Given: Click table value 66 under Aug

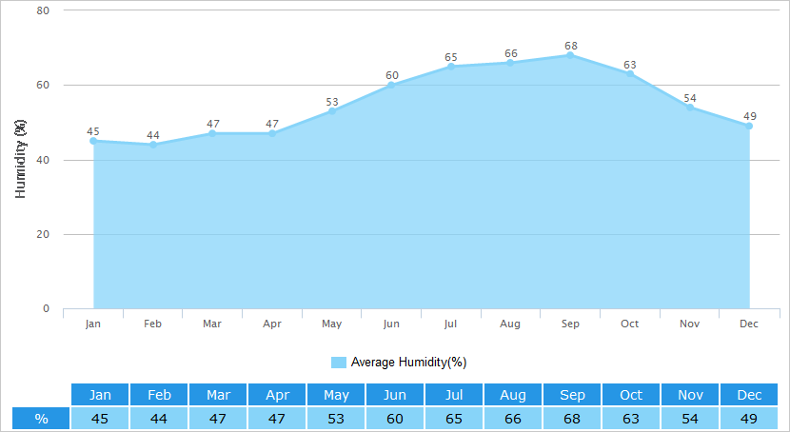Looking at the screenshot, I should click(512, 419).
